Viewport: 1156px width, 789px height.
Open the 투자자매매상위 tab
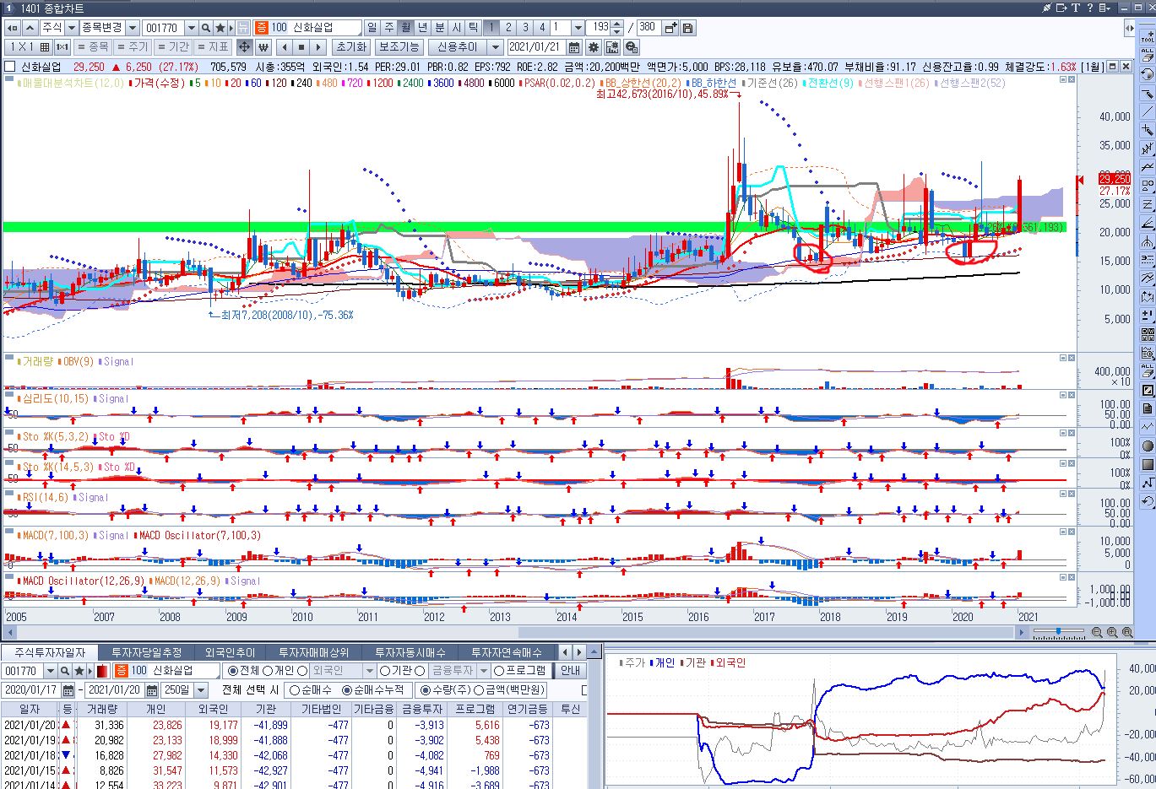313,652
